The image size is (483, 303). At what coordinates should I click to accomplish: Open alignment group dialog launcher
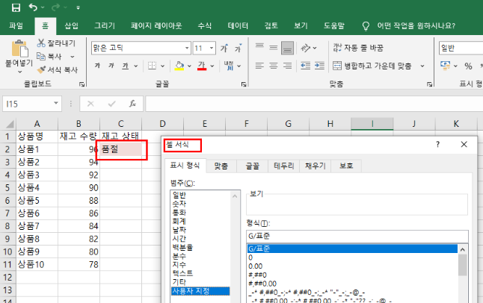pos(429,84)
